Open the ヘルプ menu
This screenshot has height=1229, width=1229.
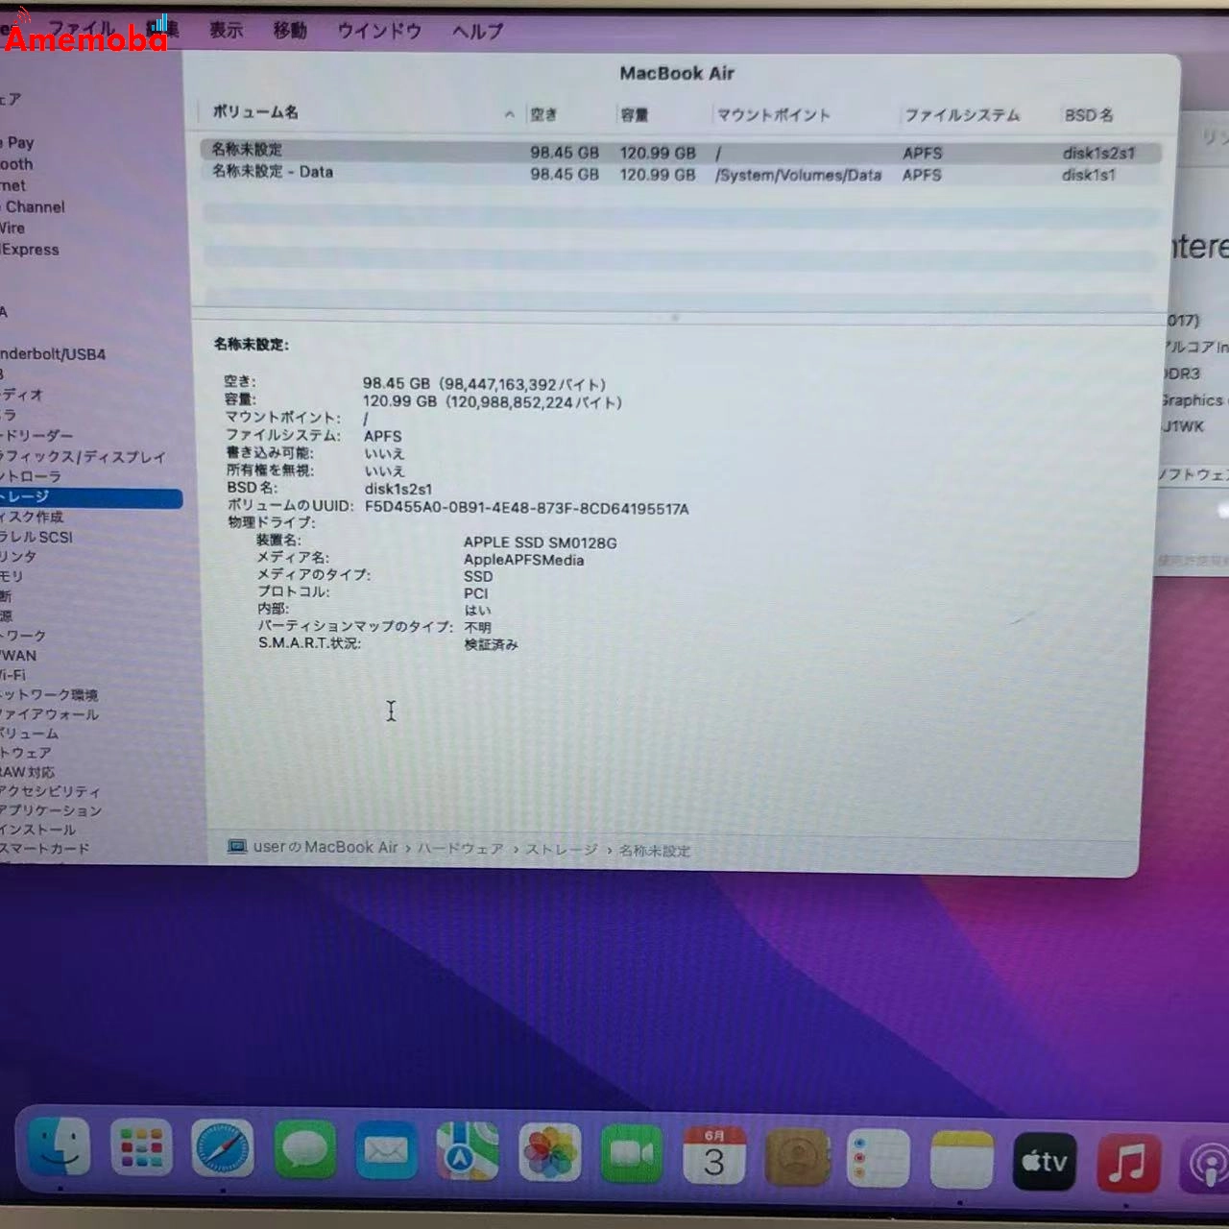point(477,32)
